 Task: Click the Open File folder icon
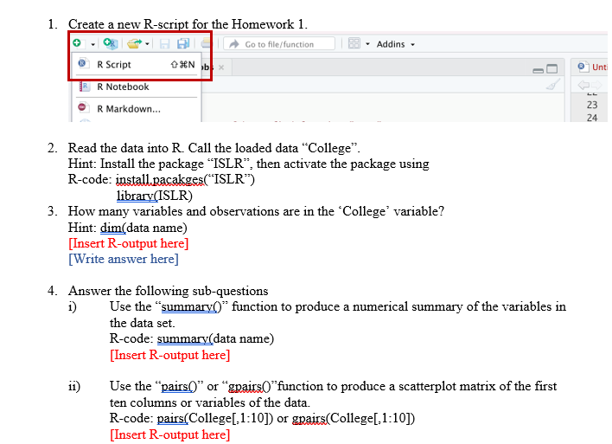tap(135, 43)
